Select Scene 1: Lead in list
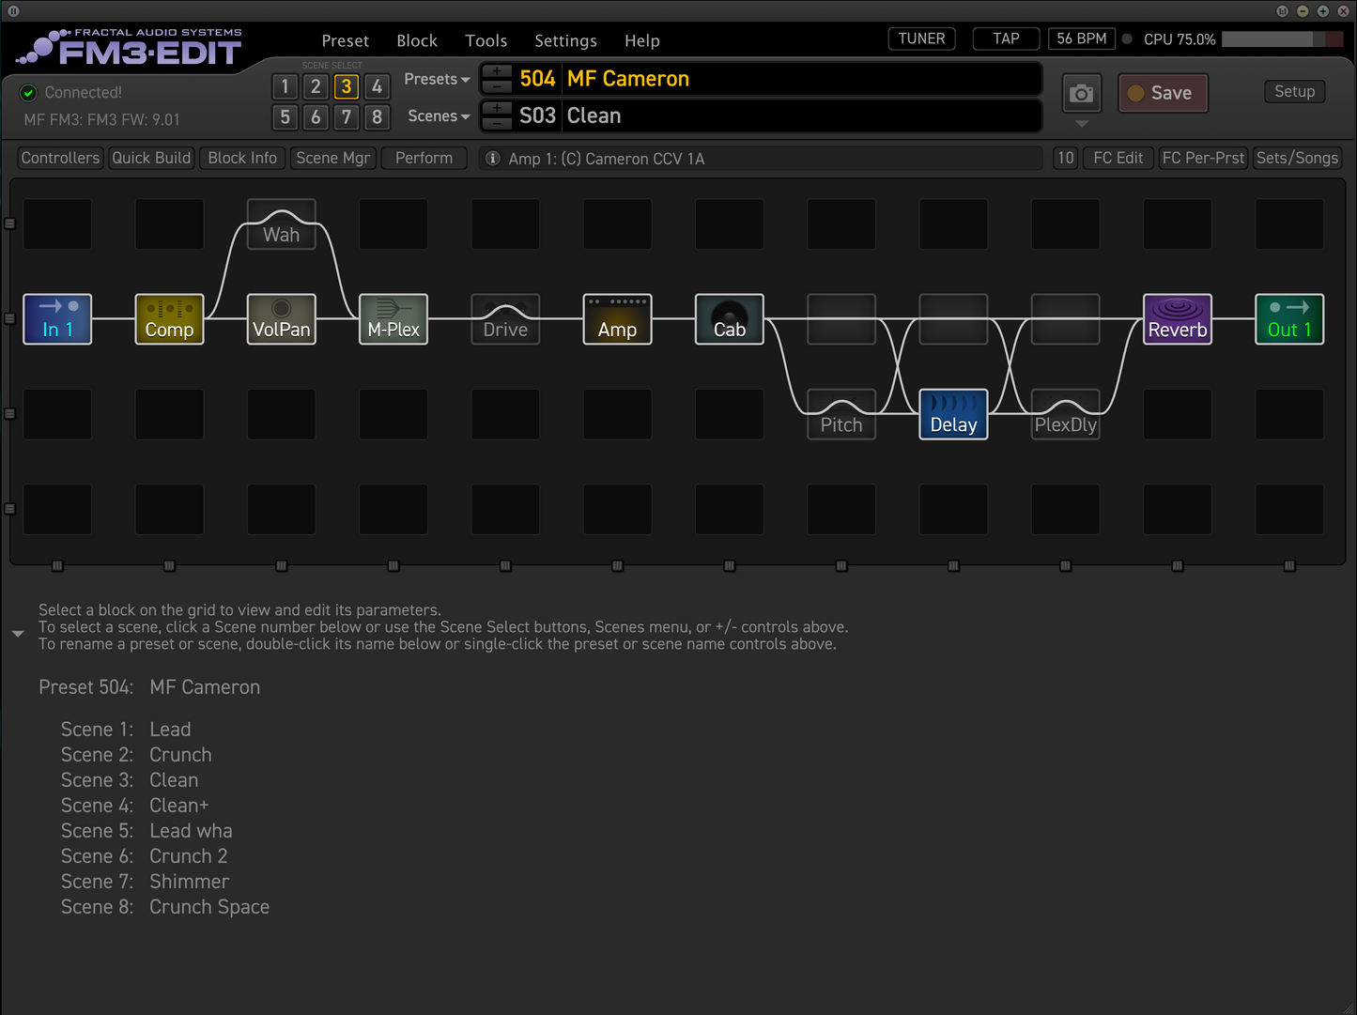Viewport: 1357px width, 1015px height. pos(126,730)
